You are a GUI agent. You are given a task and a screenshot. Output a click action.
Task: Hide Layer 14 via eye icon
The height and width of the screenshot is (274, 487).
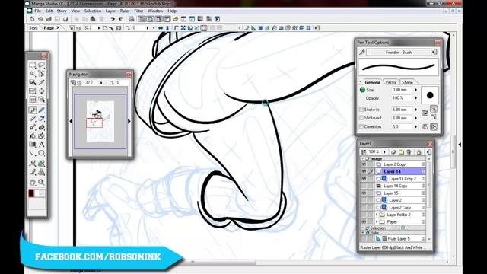tap(364, 171)
